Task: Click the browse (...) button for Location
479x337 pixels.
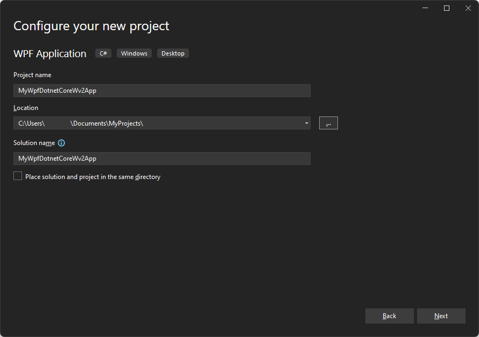Action: click(328, 123)
